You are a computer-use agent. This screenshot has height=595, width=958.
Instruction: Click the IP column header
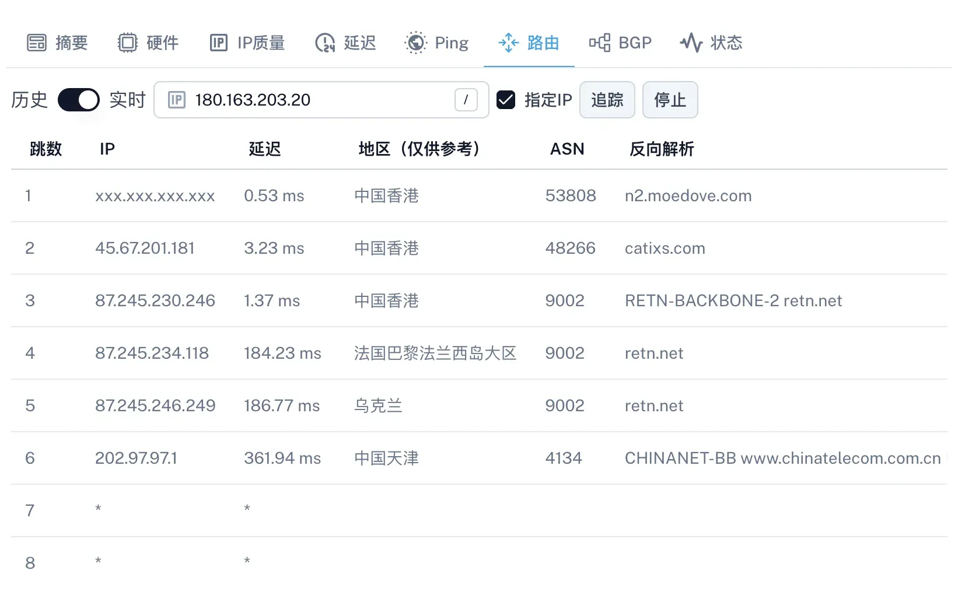click(x=107, y=149)
